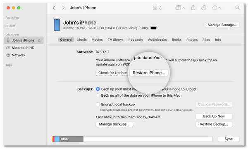Select Network in sidebar
The image size is (248, 149).
(x=19, y=55)
